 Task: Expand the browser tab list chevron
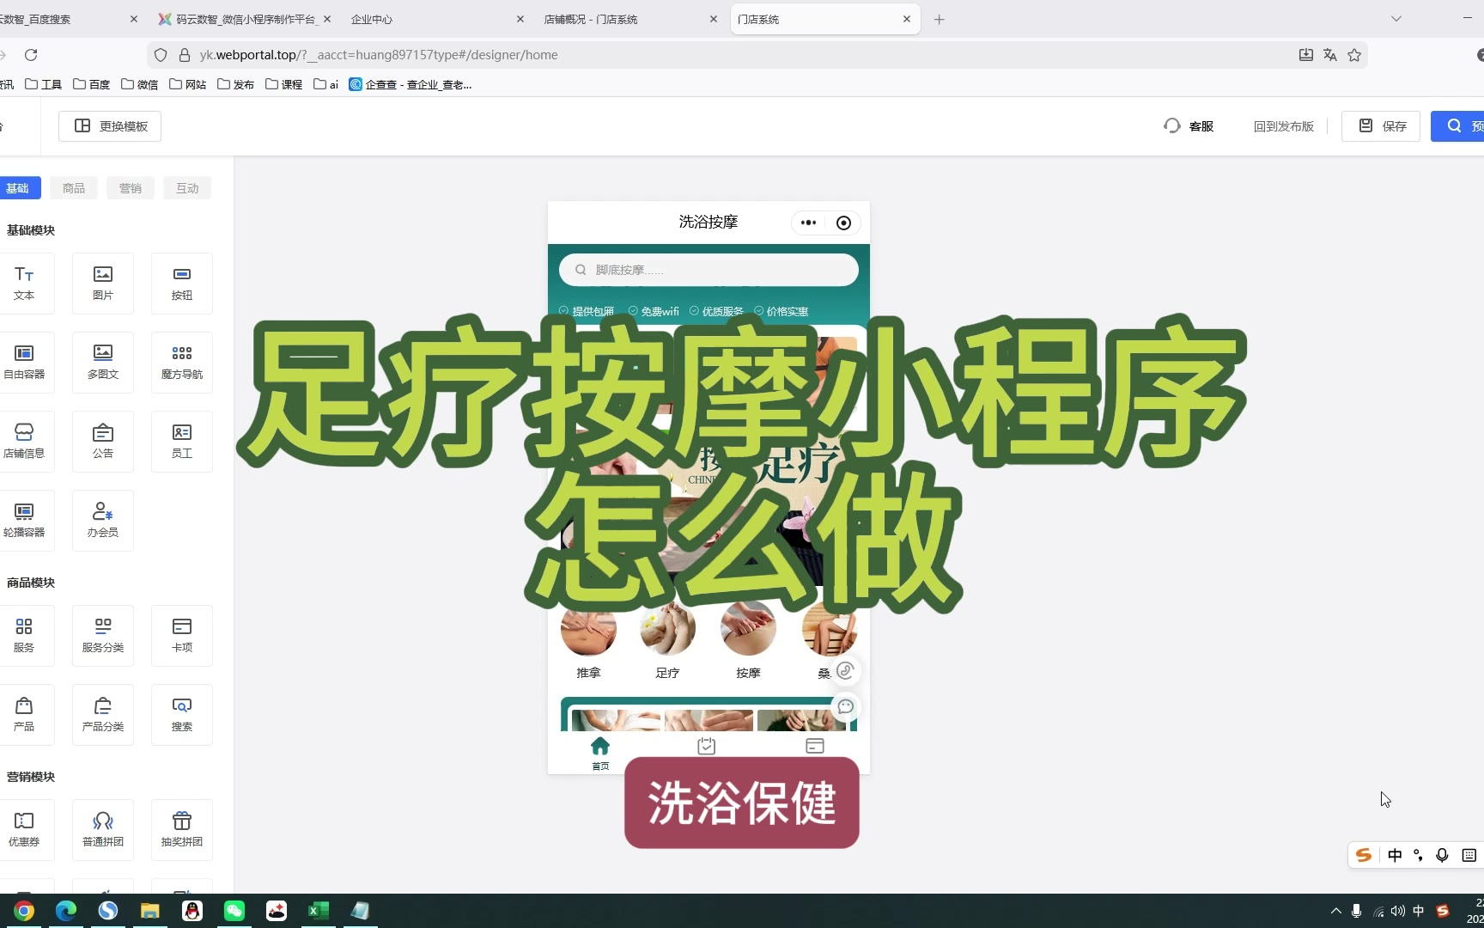(1396, 19)
